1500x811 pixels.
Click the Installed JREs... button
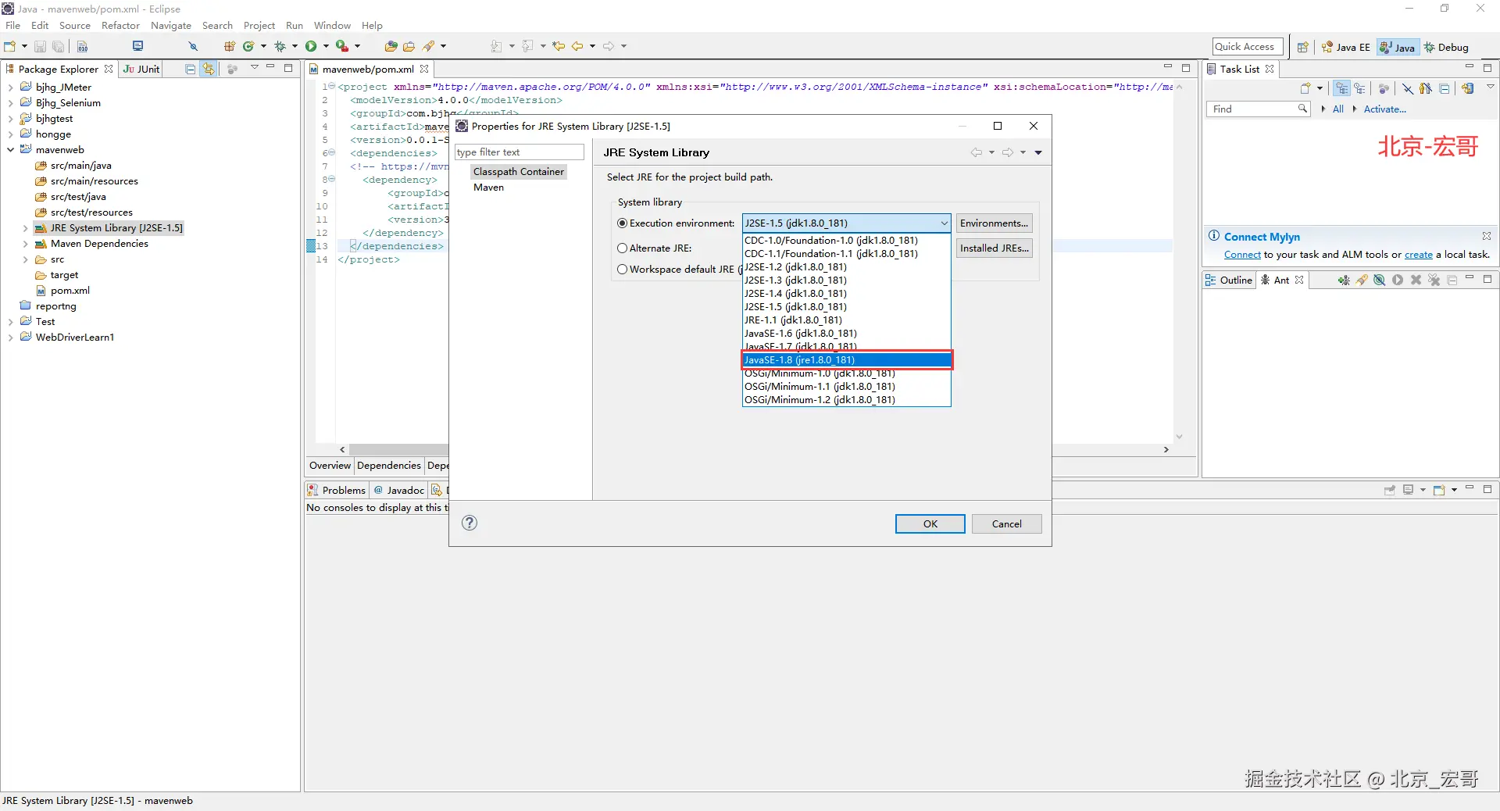(x=994, y=248)
